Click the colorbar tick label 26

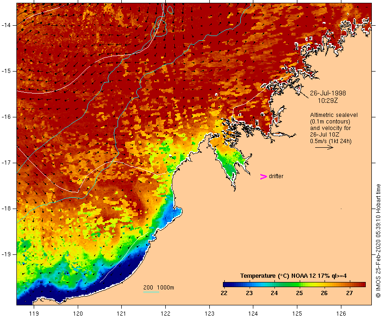coord(324,293)
